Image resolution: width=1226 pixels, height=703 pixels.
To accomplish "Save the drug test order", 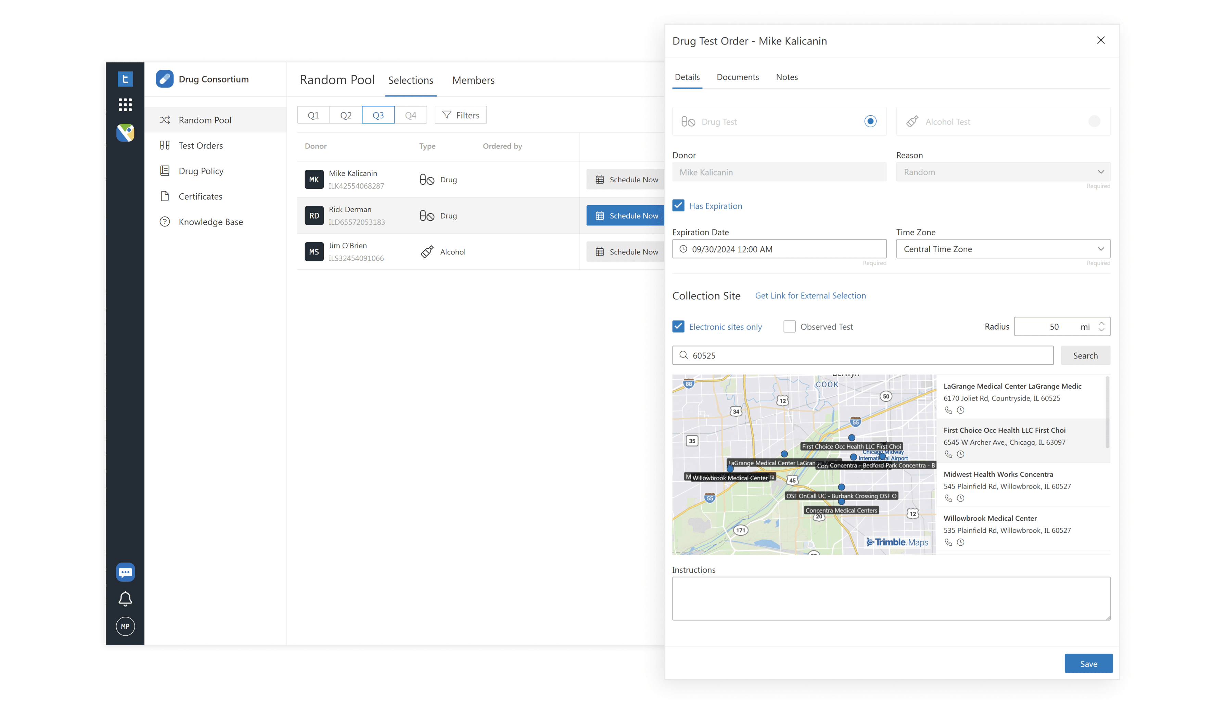I will click(1088, 664).
